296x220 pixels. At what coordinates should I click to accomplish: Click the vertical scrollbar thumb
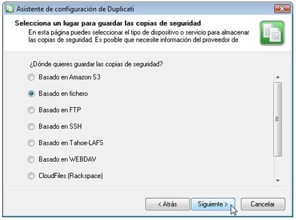(277, 119)
